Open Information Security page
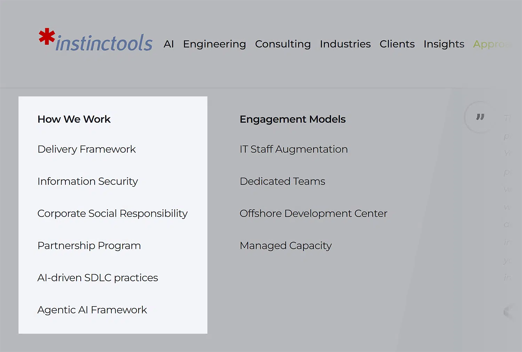This screenshot has width=522, height=352. [x=88, y=181]
